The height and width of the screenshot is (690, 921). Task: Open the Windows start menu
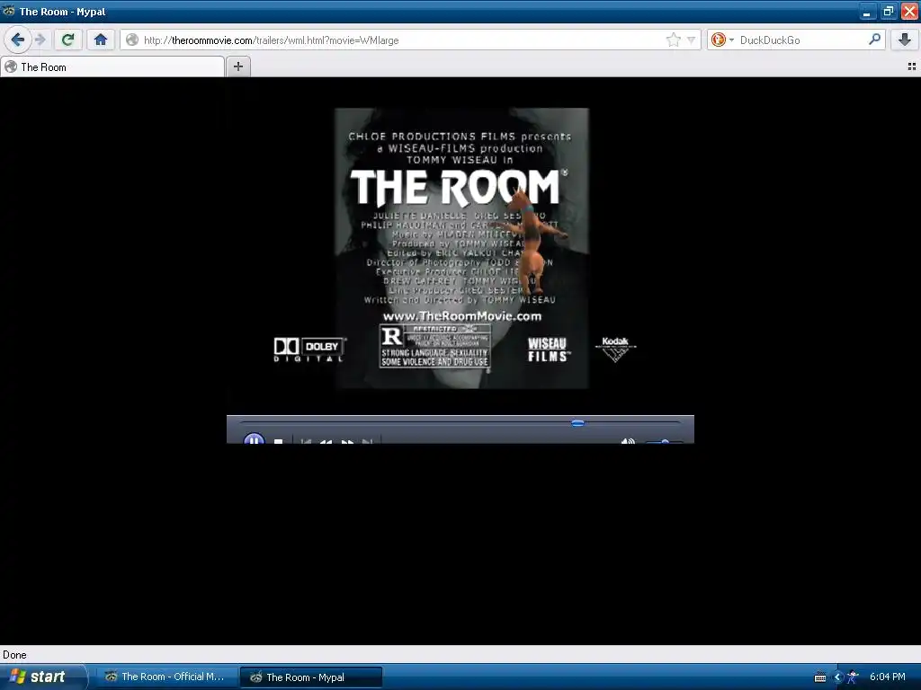43,677
